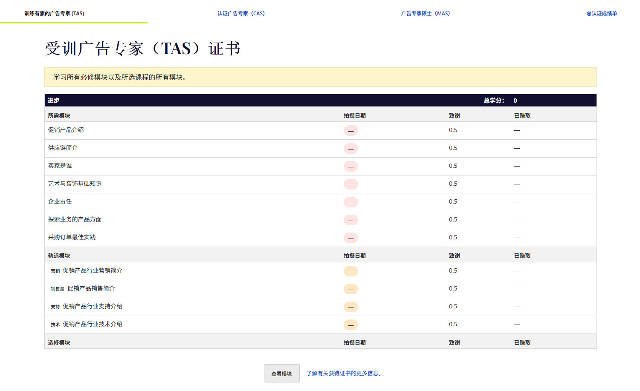The image size is (640, 391).
Task: Open the 探索业务的产品方面 module
Action: (75, 220)
